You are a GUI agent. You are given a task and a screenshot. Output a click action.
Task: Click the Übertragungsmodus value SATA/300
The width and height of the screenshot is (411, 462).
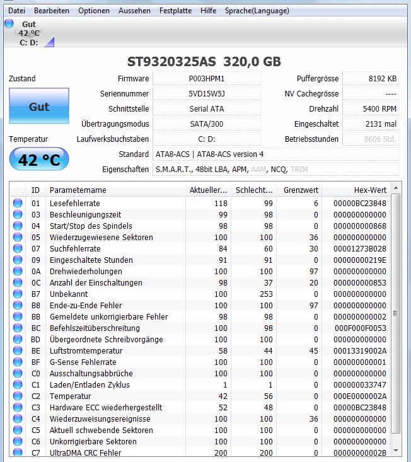pyautogui.click(x=207, y=124)
